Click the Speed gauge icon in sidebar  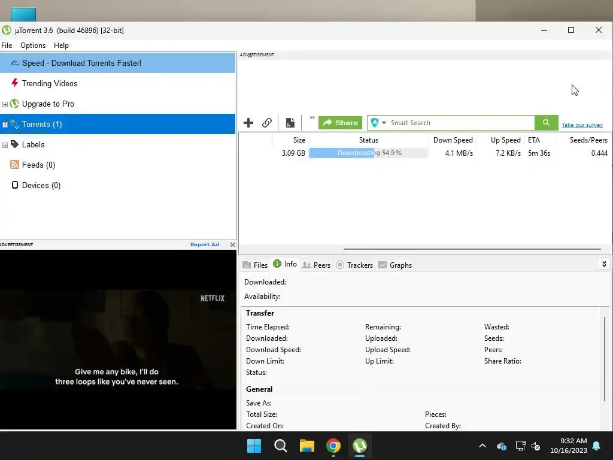[15, 63]
